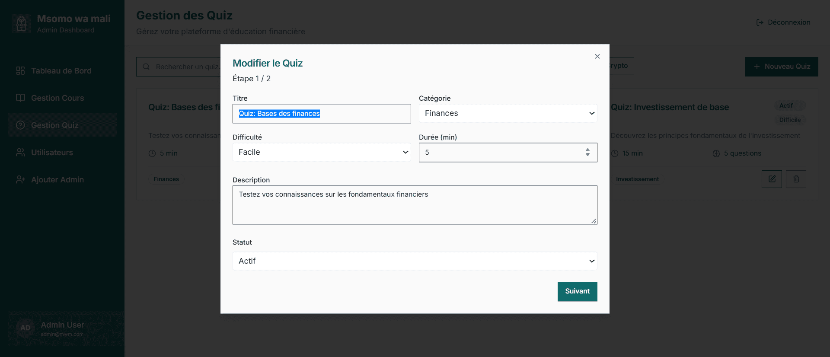The width and height of the screenshot is (830, 357).
Task: Click the Nouveau Quiz button
Action: 781,67
